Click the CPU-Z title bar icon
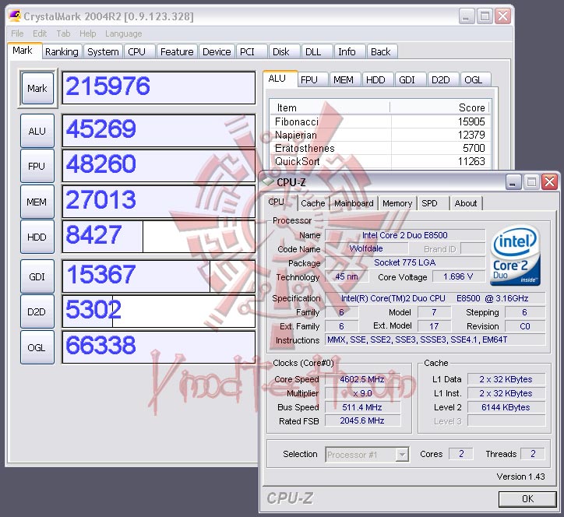Viewport: 564px width, 517px height. [x=268, y=182]
